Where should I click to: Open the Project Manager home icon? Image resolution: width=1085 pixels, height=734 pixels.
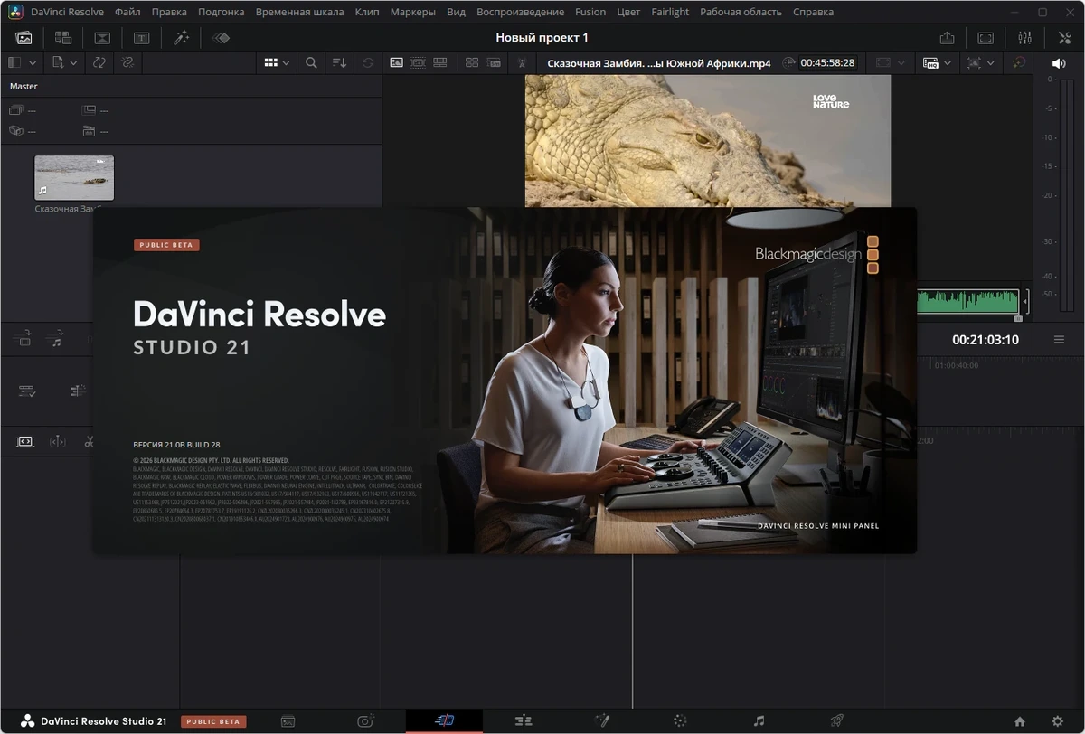click(x=1020, y=720)
